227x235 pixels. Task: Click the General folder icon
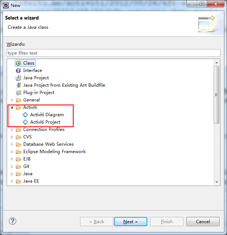[x=18, y=100]
